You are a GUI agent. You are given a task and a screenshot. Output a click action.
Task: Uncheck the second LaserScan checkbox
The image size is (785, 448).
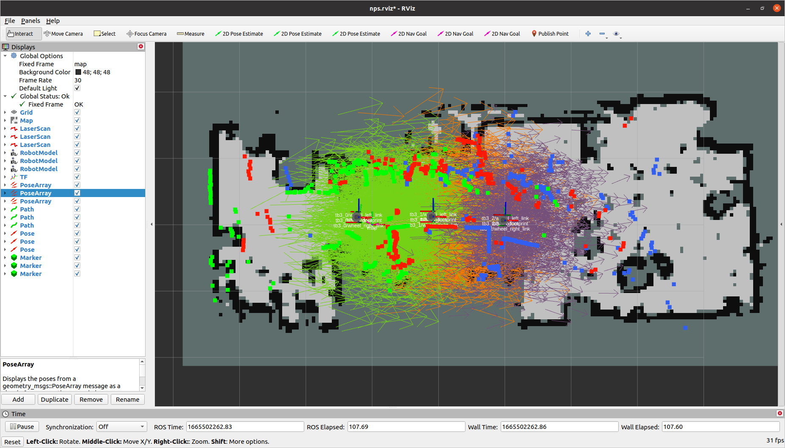(77, 137)
